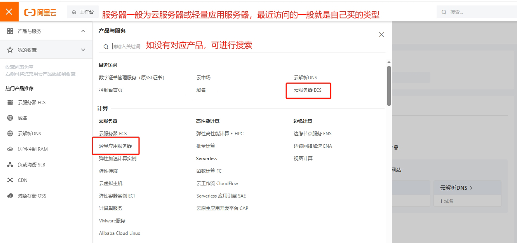The height and width of the screenshot is (243, 517).
Task: Focus the 请输入关键词 search input
Action: click(242, 47)
